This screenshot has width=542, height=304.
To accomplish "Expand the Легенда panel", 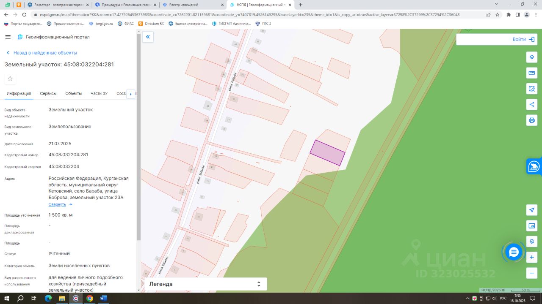I will 206,284.
